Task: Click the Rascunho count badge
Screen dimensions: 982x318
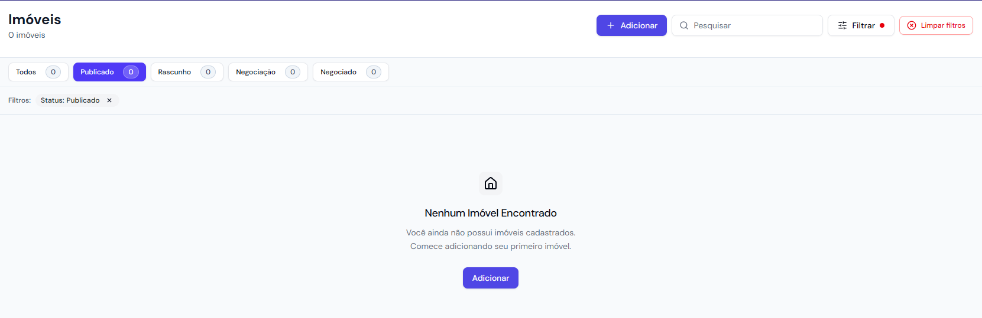Action: pos(208,72)
